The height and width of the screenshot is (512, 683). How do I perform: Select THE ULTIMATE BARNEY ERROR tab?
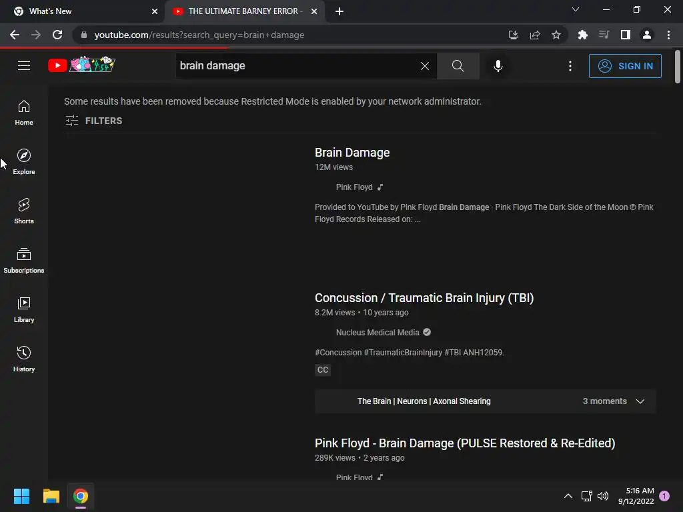tap(244, 11)
